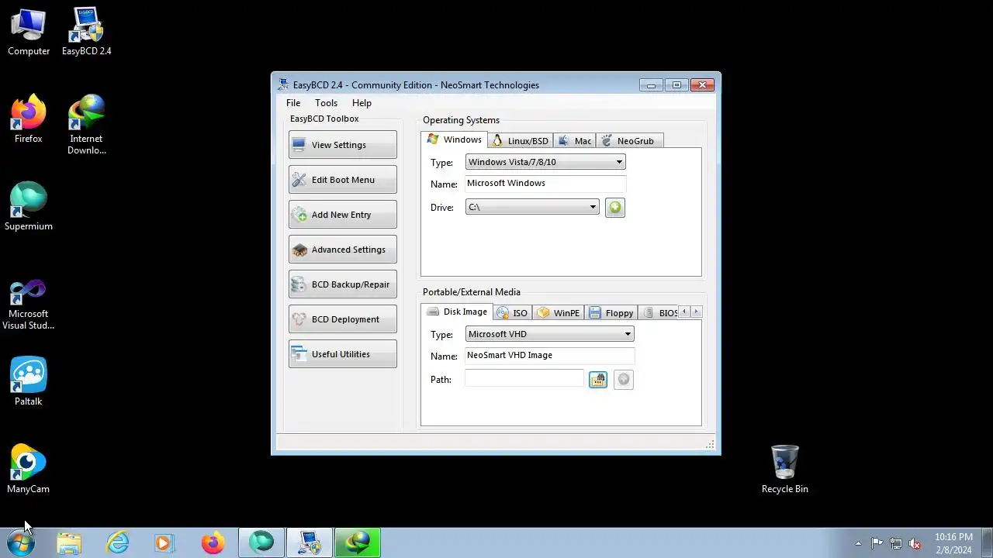Select the Paltalk desktop shortcut

point(29,382)
